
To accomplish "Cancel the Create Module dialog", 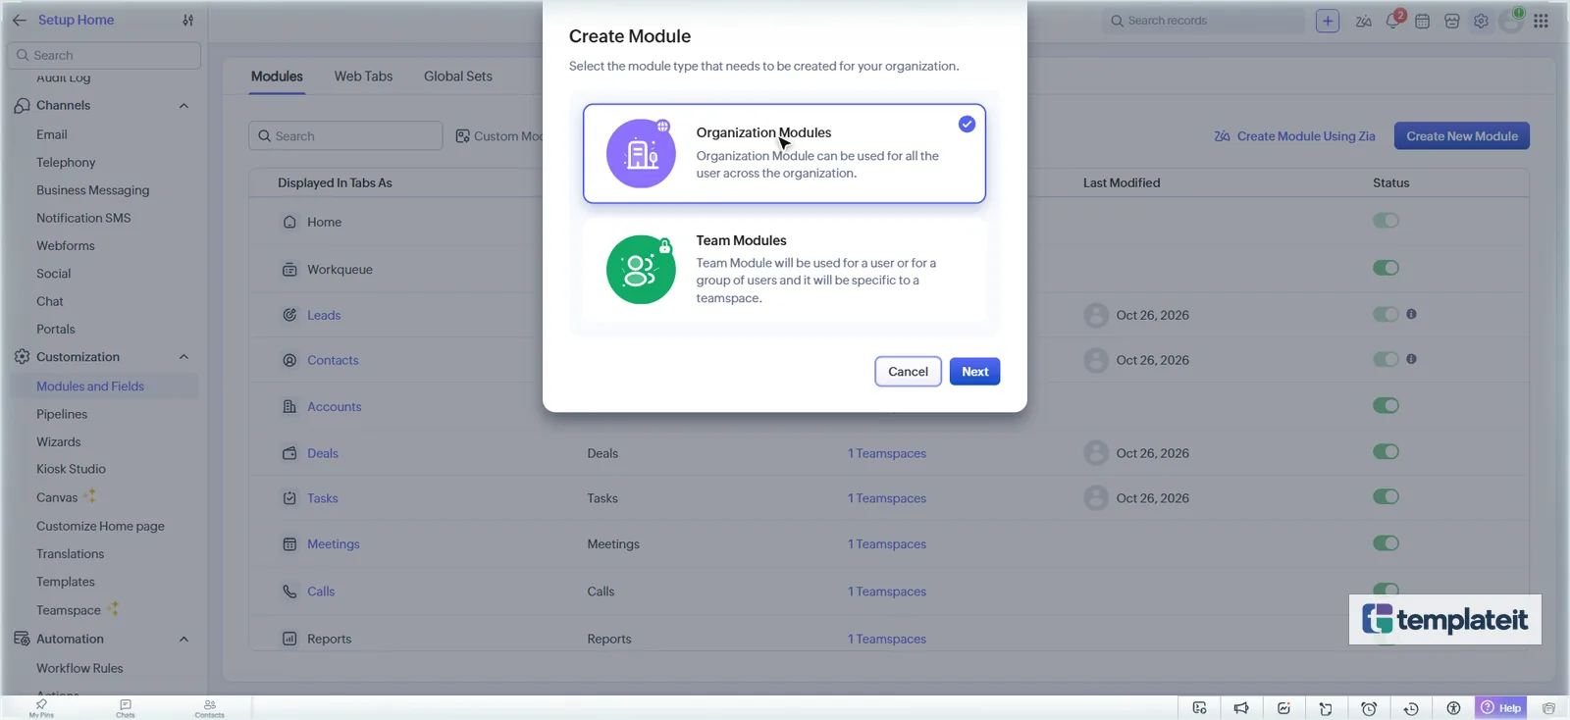I will point(908,372).
